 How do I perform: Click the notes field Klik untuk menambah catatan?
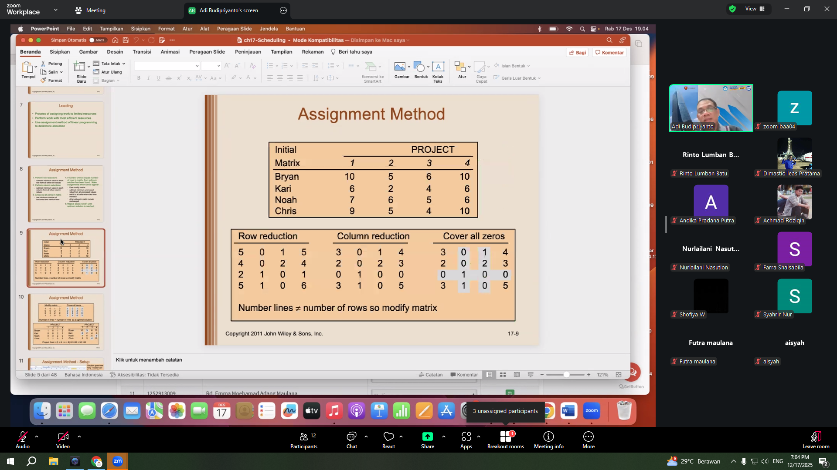(149, 360)
